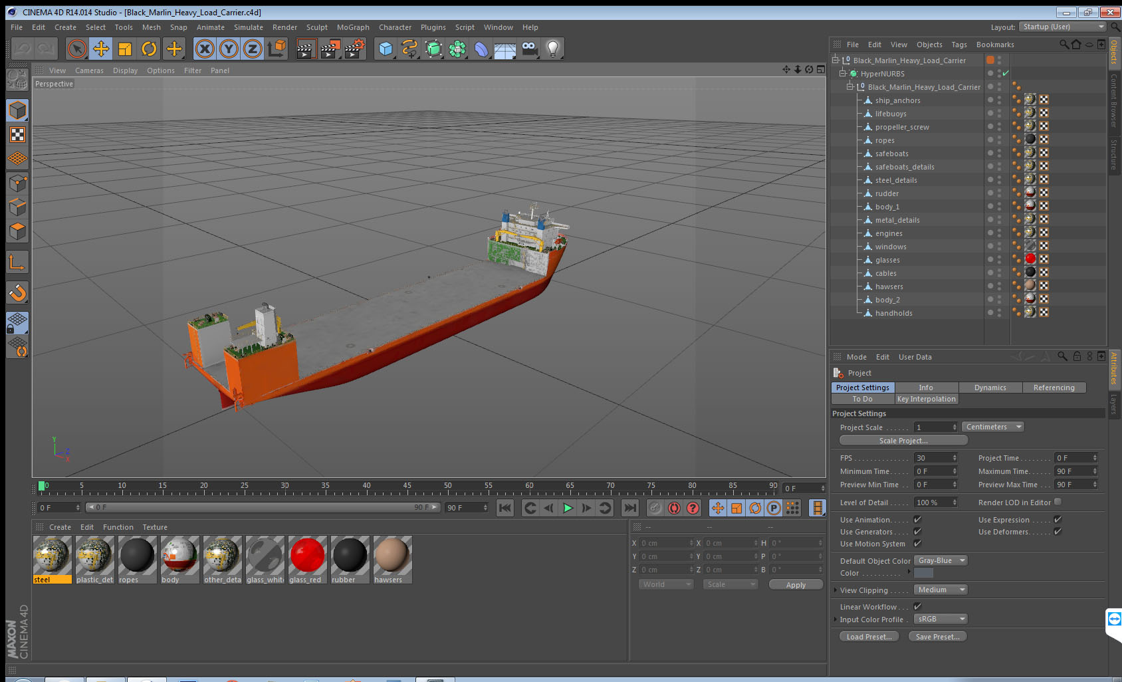Open Default Object Color Gray-Blue dropdown
The height and width of the screenshot is (682, 1122).
[941, 560]
